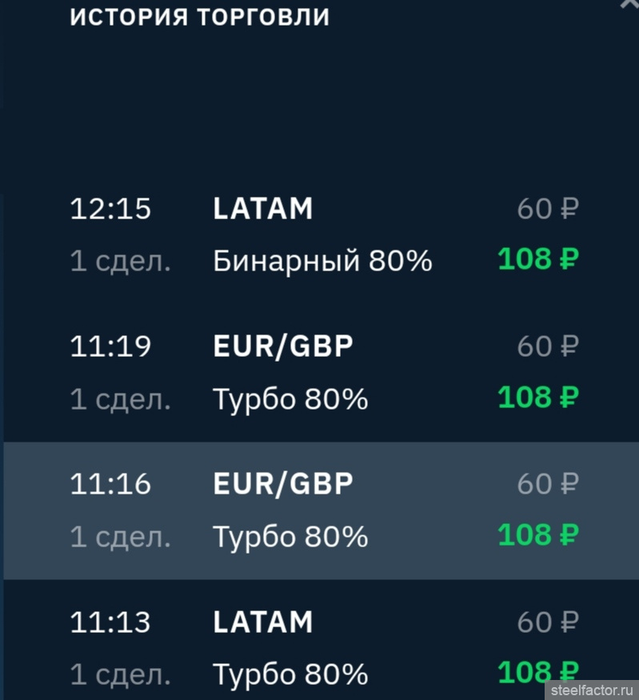Click the 11:16 timestamp
The width and height of the screenshot is (639, 700).
[x=110, y=484]
